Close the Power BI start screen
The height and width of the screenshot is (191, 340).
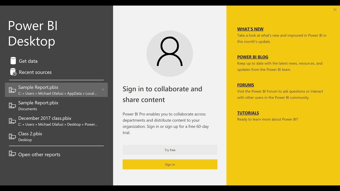coord(335,10)
